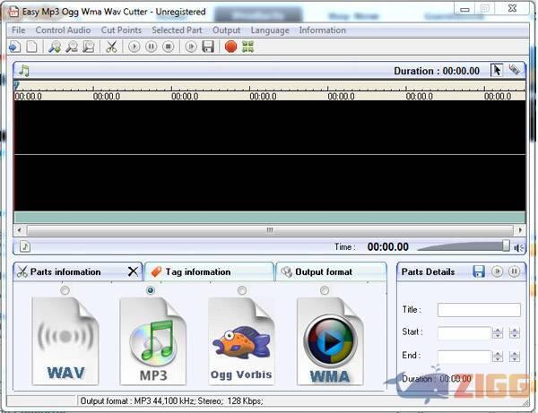Click the second End time stepper
This screenshot has height=413, width=538.
click(x=515, y=357)
